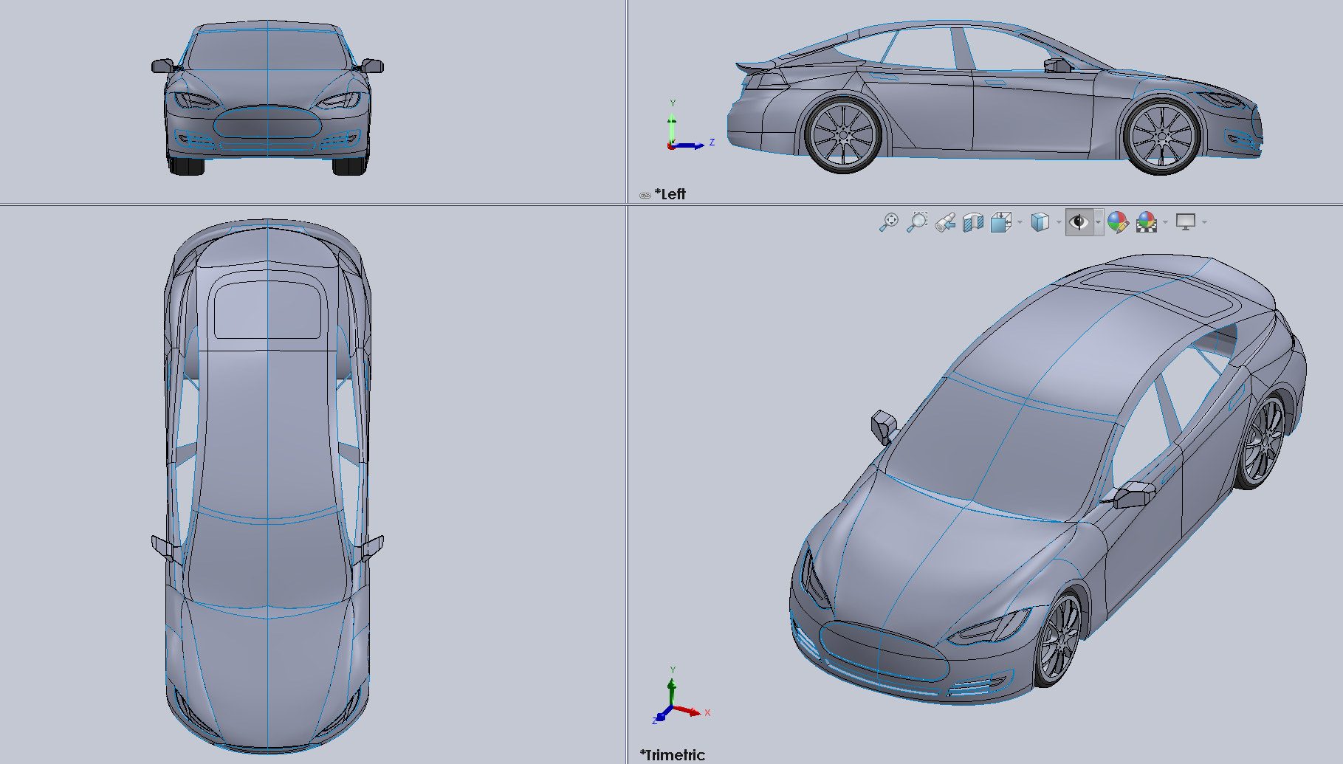Open the Hide/Show Items dropdown arrow

pyautogui.click(x=1098, y=222)
